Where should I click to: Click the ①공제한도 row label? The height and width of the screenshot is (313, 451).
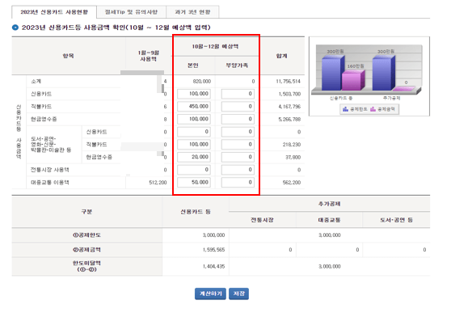click(x=86, y=235)
